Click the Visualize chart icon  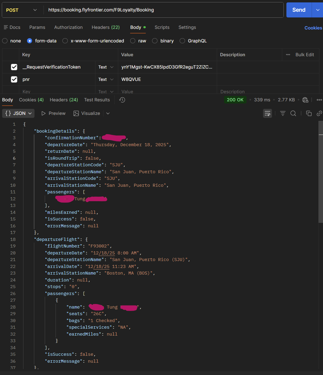tap(76, 113)
